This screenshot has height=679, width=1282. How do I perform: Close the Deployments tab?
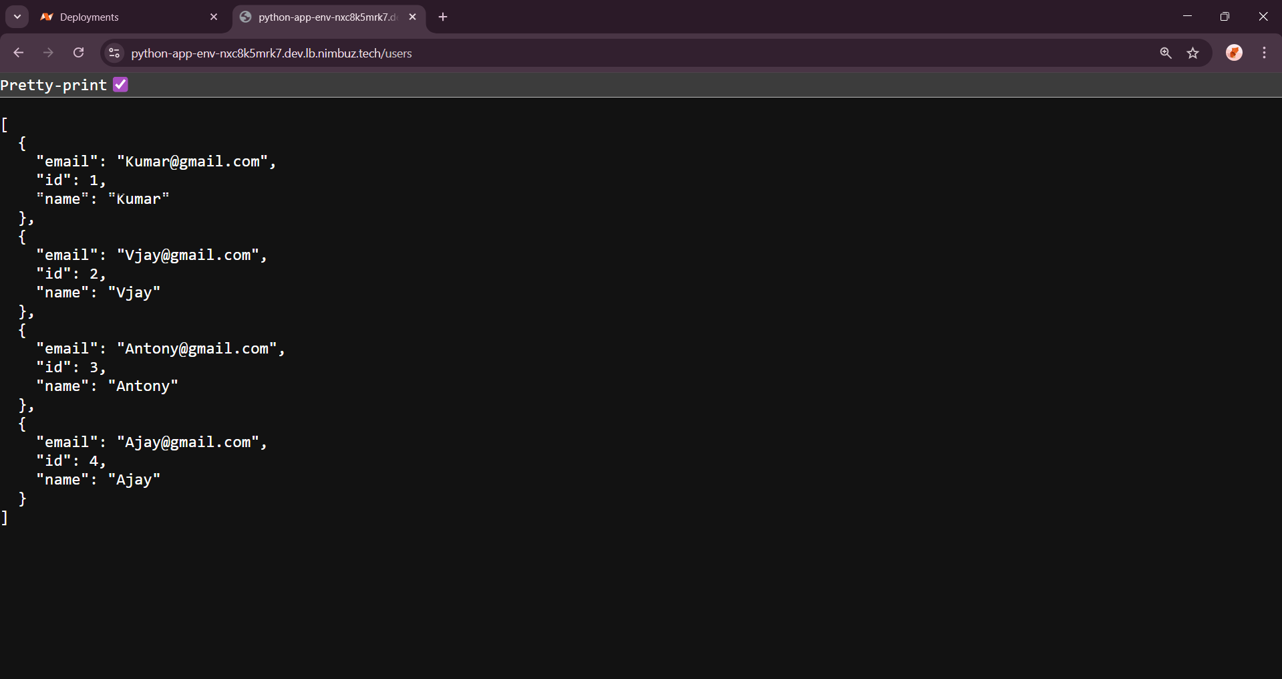(214, 17)
